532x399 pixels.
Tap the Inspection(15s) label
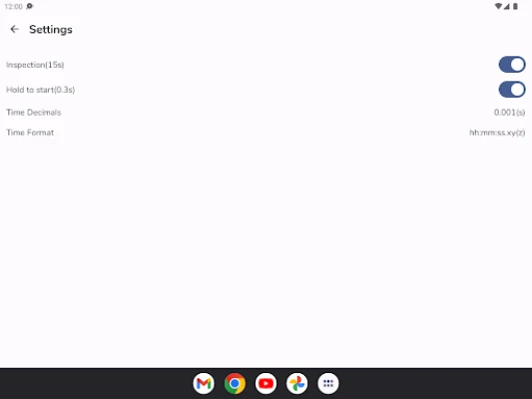pyautogui.click(x=35, y=65)
